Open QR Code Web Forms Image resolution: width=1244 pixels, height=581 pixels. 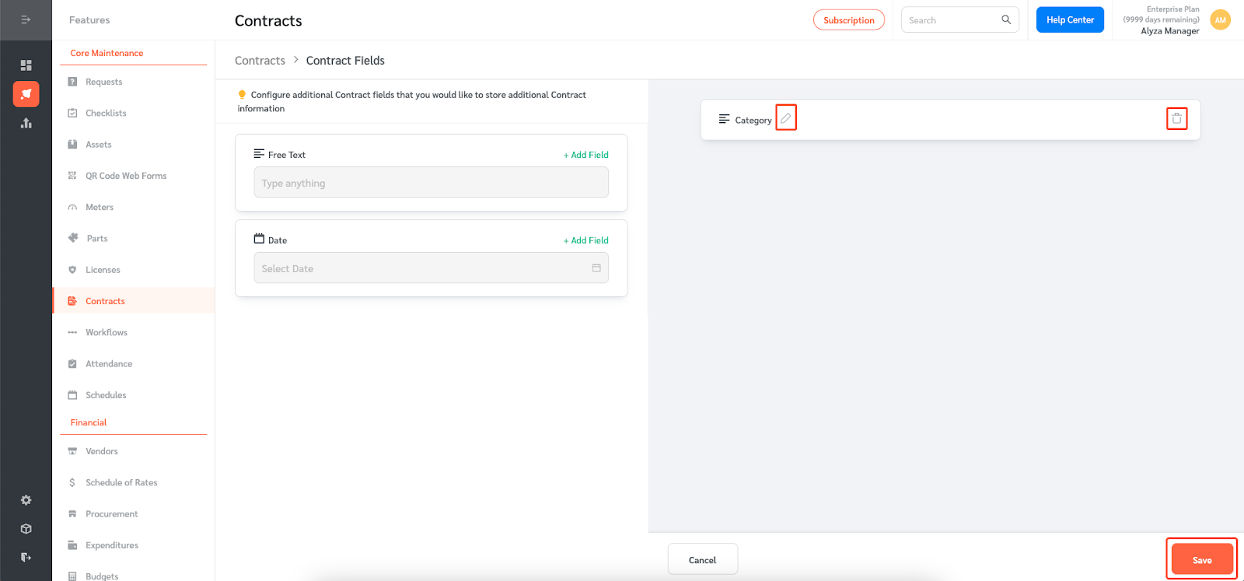126,176
